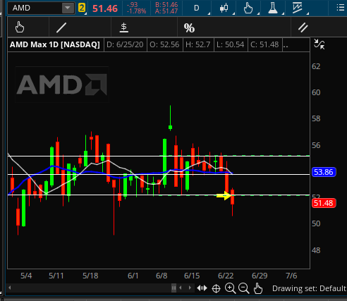The width and height of the screenshot is (347, 301).
Task: Select the middle white horizontal price line
Action: click(x=159, y=174)
